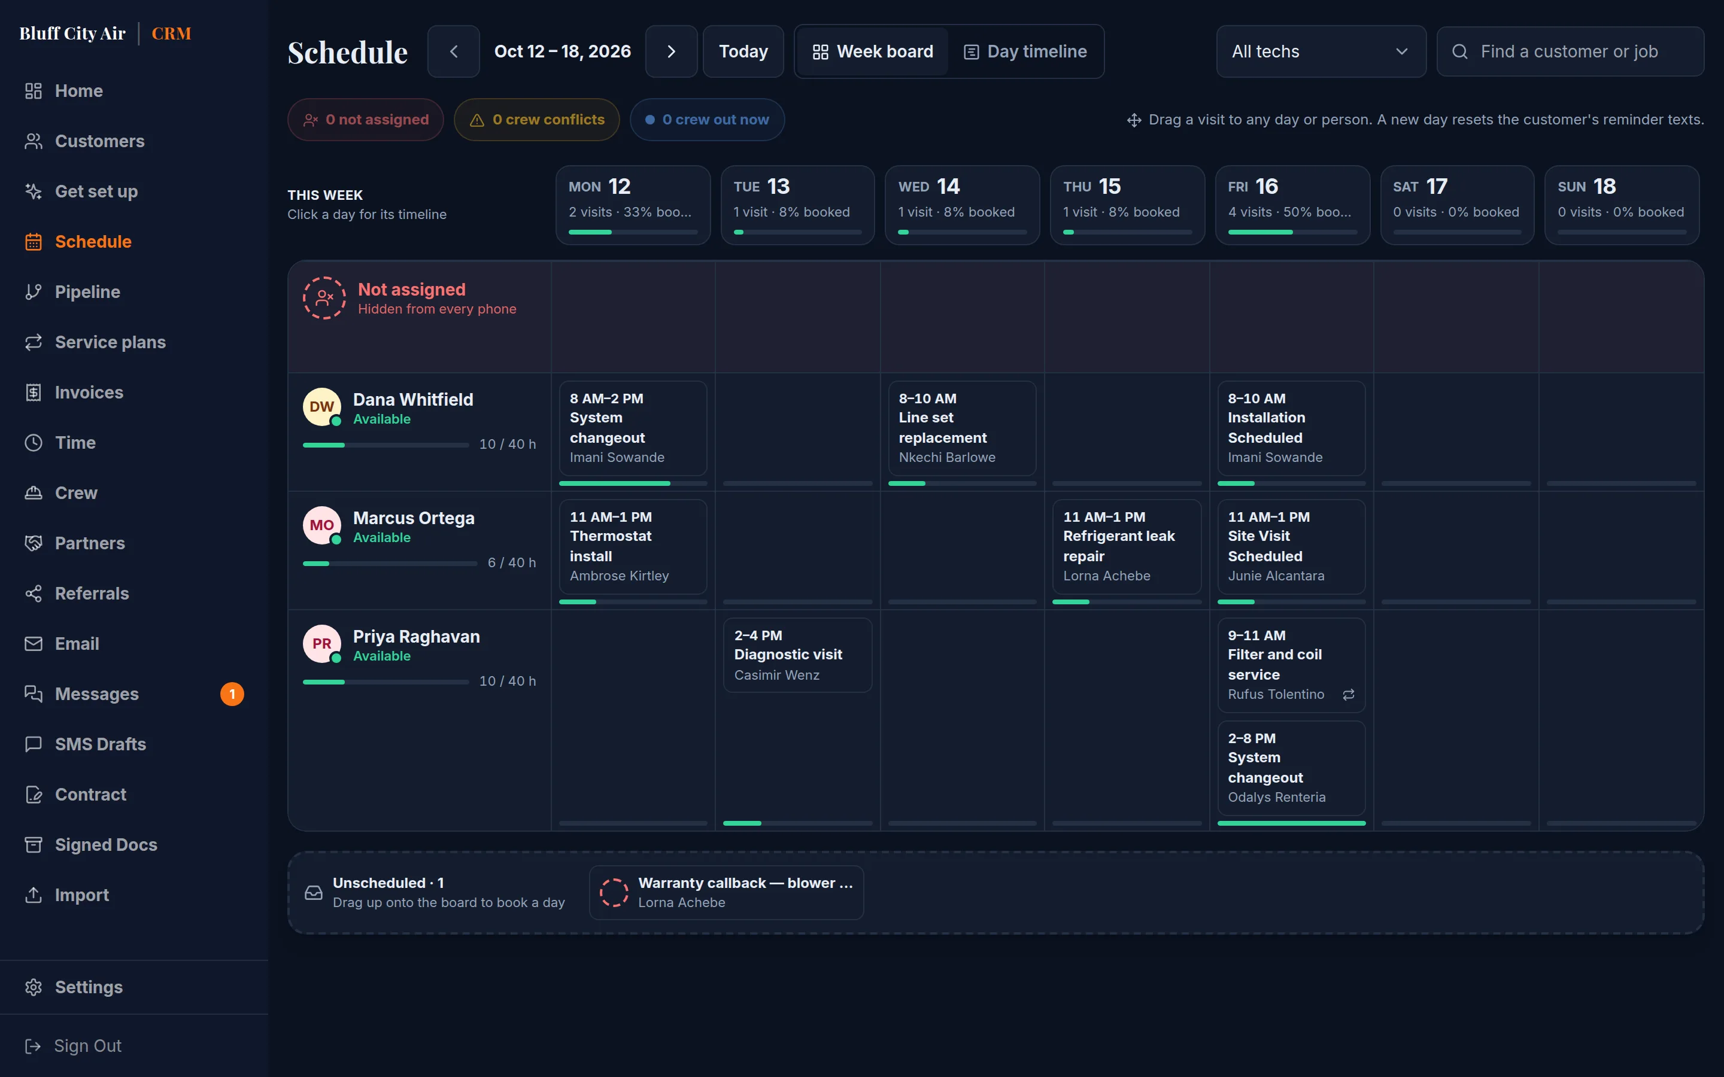Open Dana Whitfield's System changeout visit
Viewport: 1724px width, 1077px height.
633,428
